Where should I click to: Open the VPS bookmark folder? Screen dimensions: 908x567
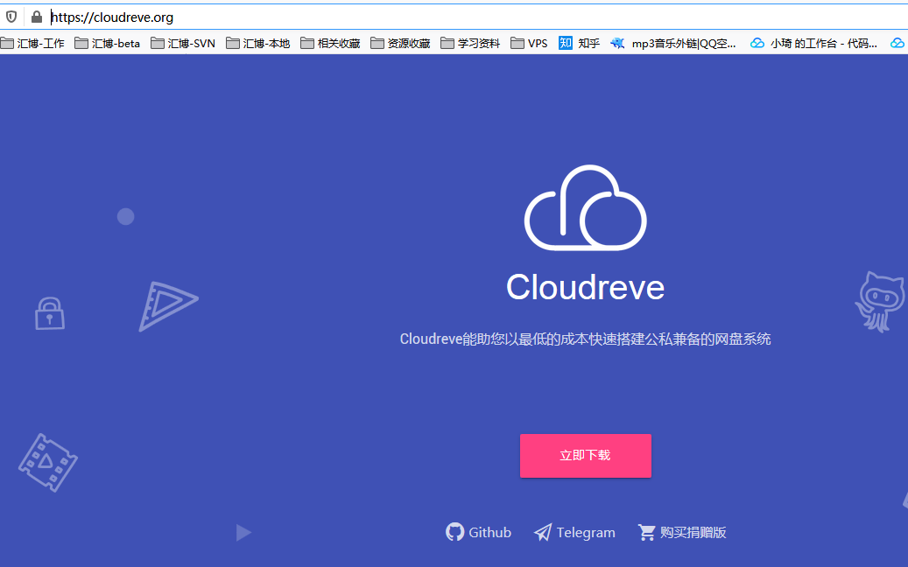[529, 44]
